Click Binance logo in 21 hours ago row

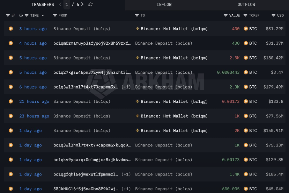pos(137,101)
